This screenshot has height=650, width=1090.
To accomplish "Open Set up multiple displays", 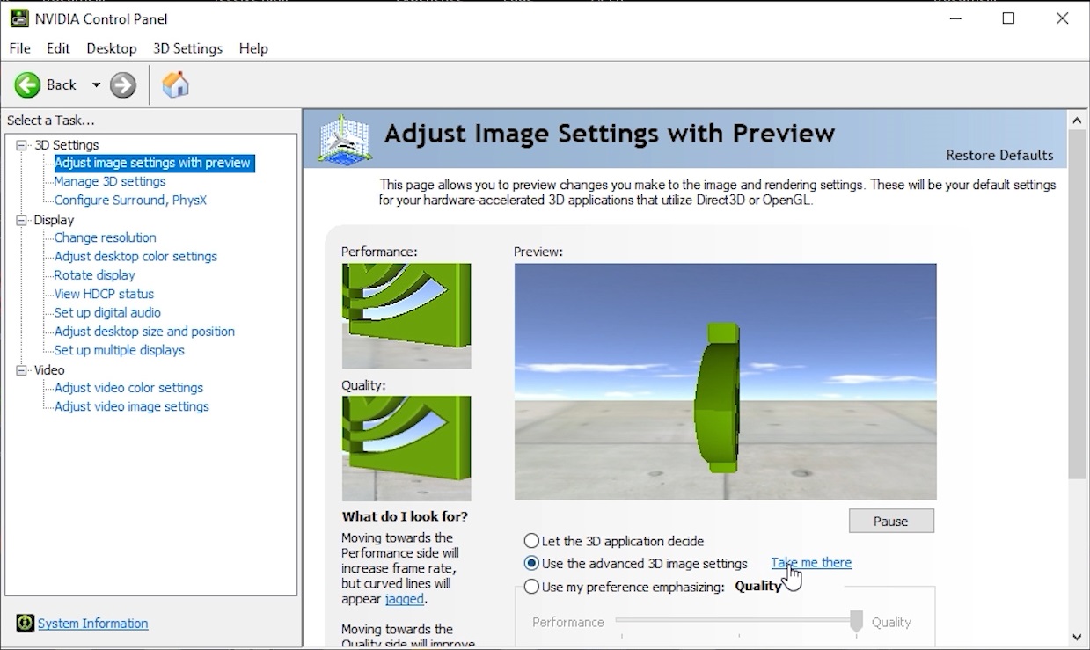I will click(x=119, y=350).
